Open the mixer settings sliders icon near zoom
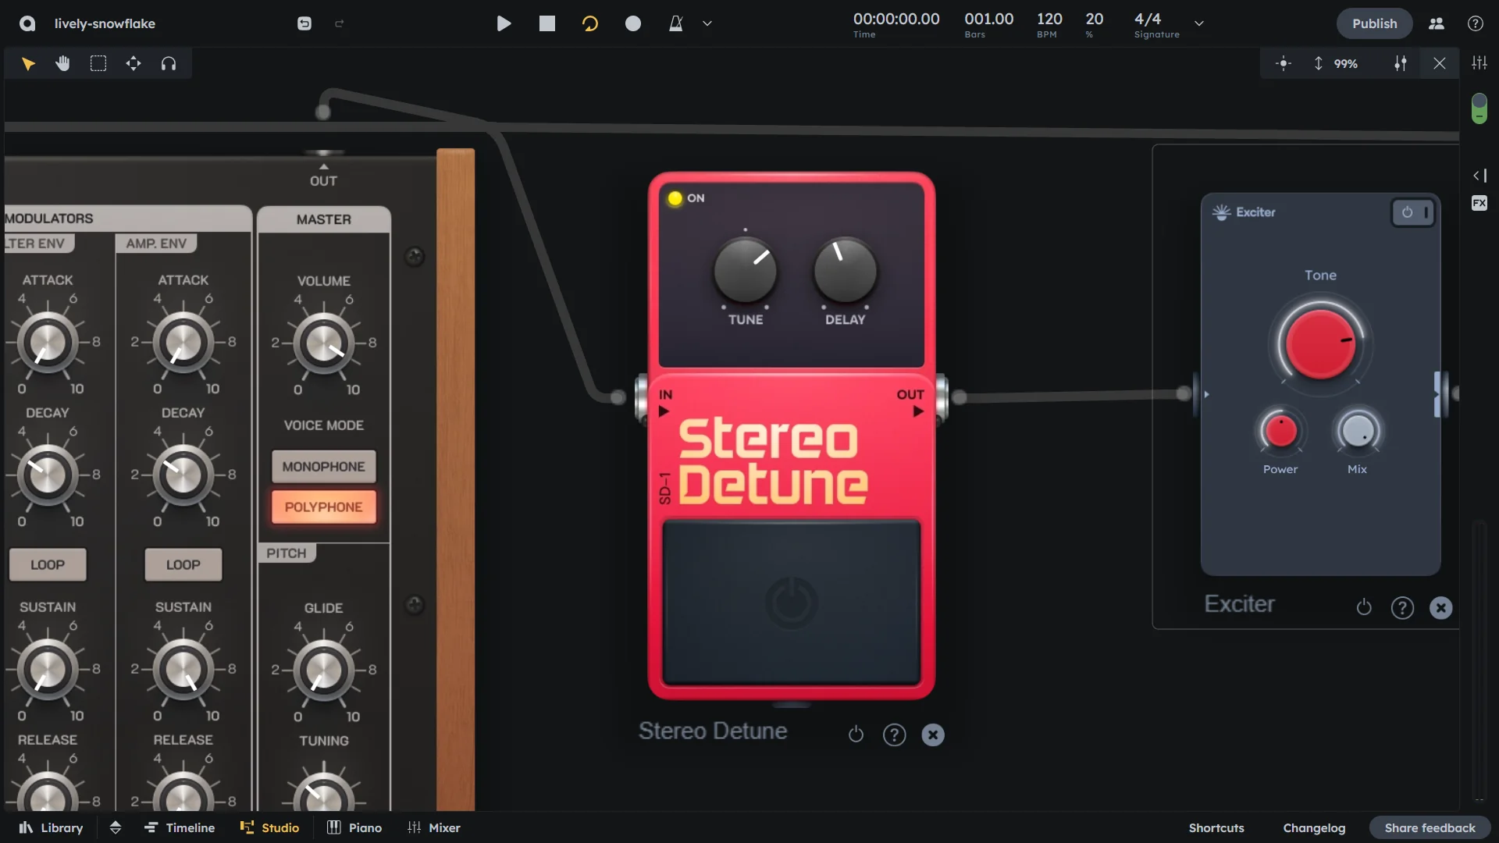This screenshot has width=1499, height=843. [x=1400, y=63]
